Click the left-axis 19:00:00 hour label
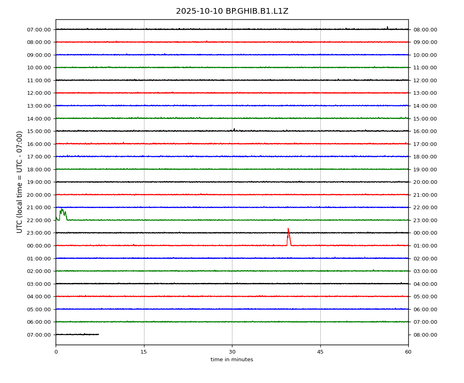This screenshot has height=383, width=464. [39, 182]
